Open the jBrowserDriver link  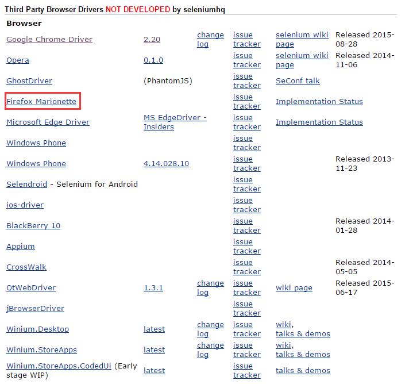pyautogui.click(x=35, y=308)
